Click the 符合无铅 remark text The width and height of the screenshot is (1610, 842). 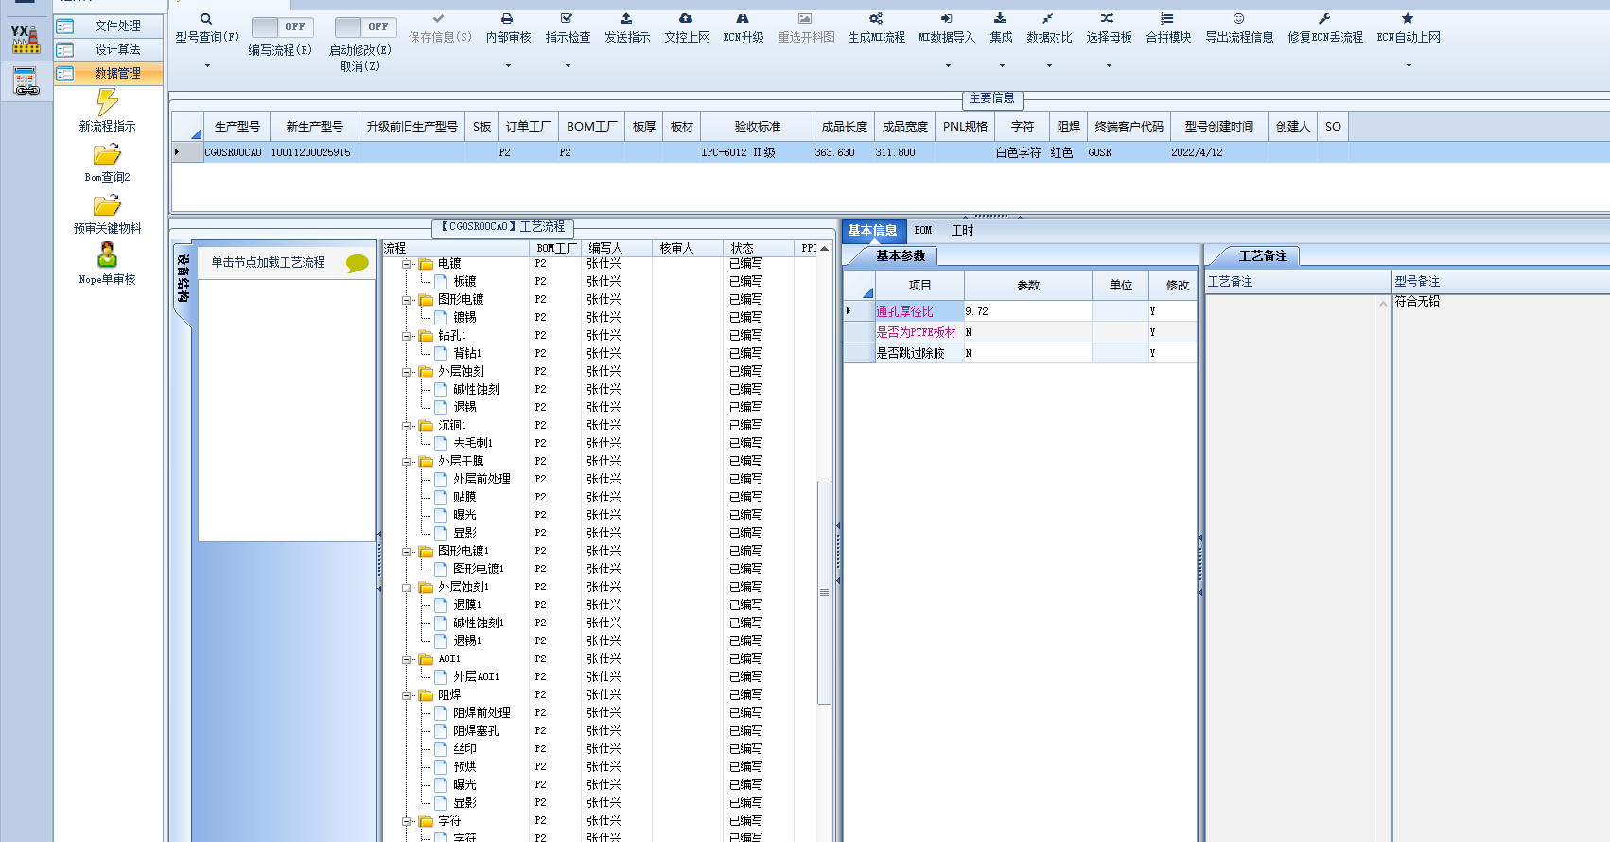click(1417, 301)
